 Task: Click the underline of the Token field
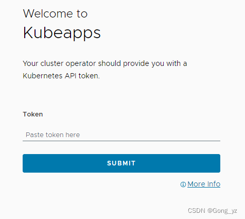(121, 141)
